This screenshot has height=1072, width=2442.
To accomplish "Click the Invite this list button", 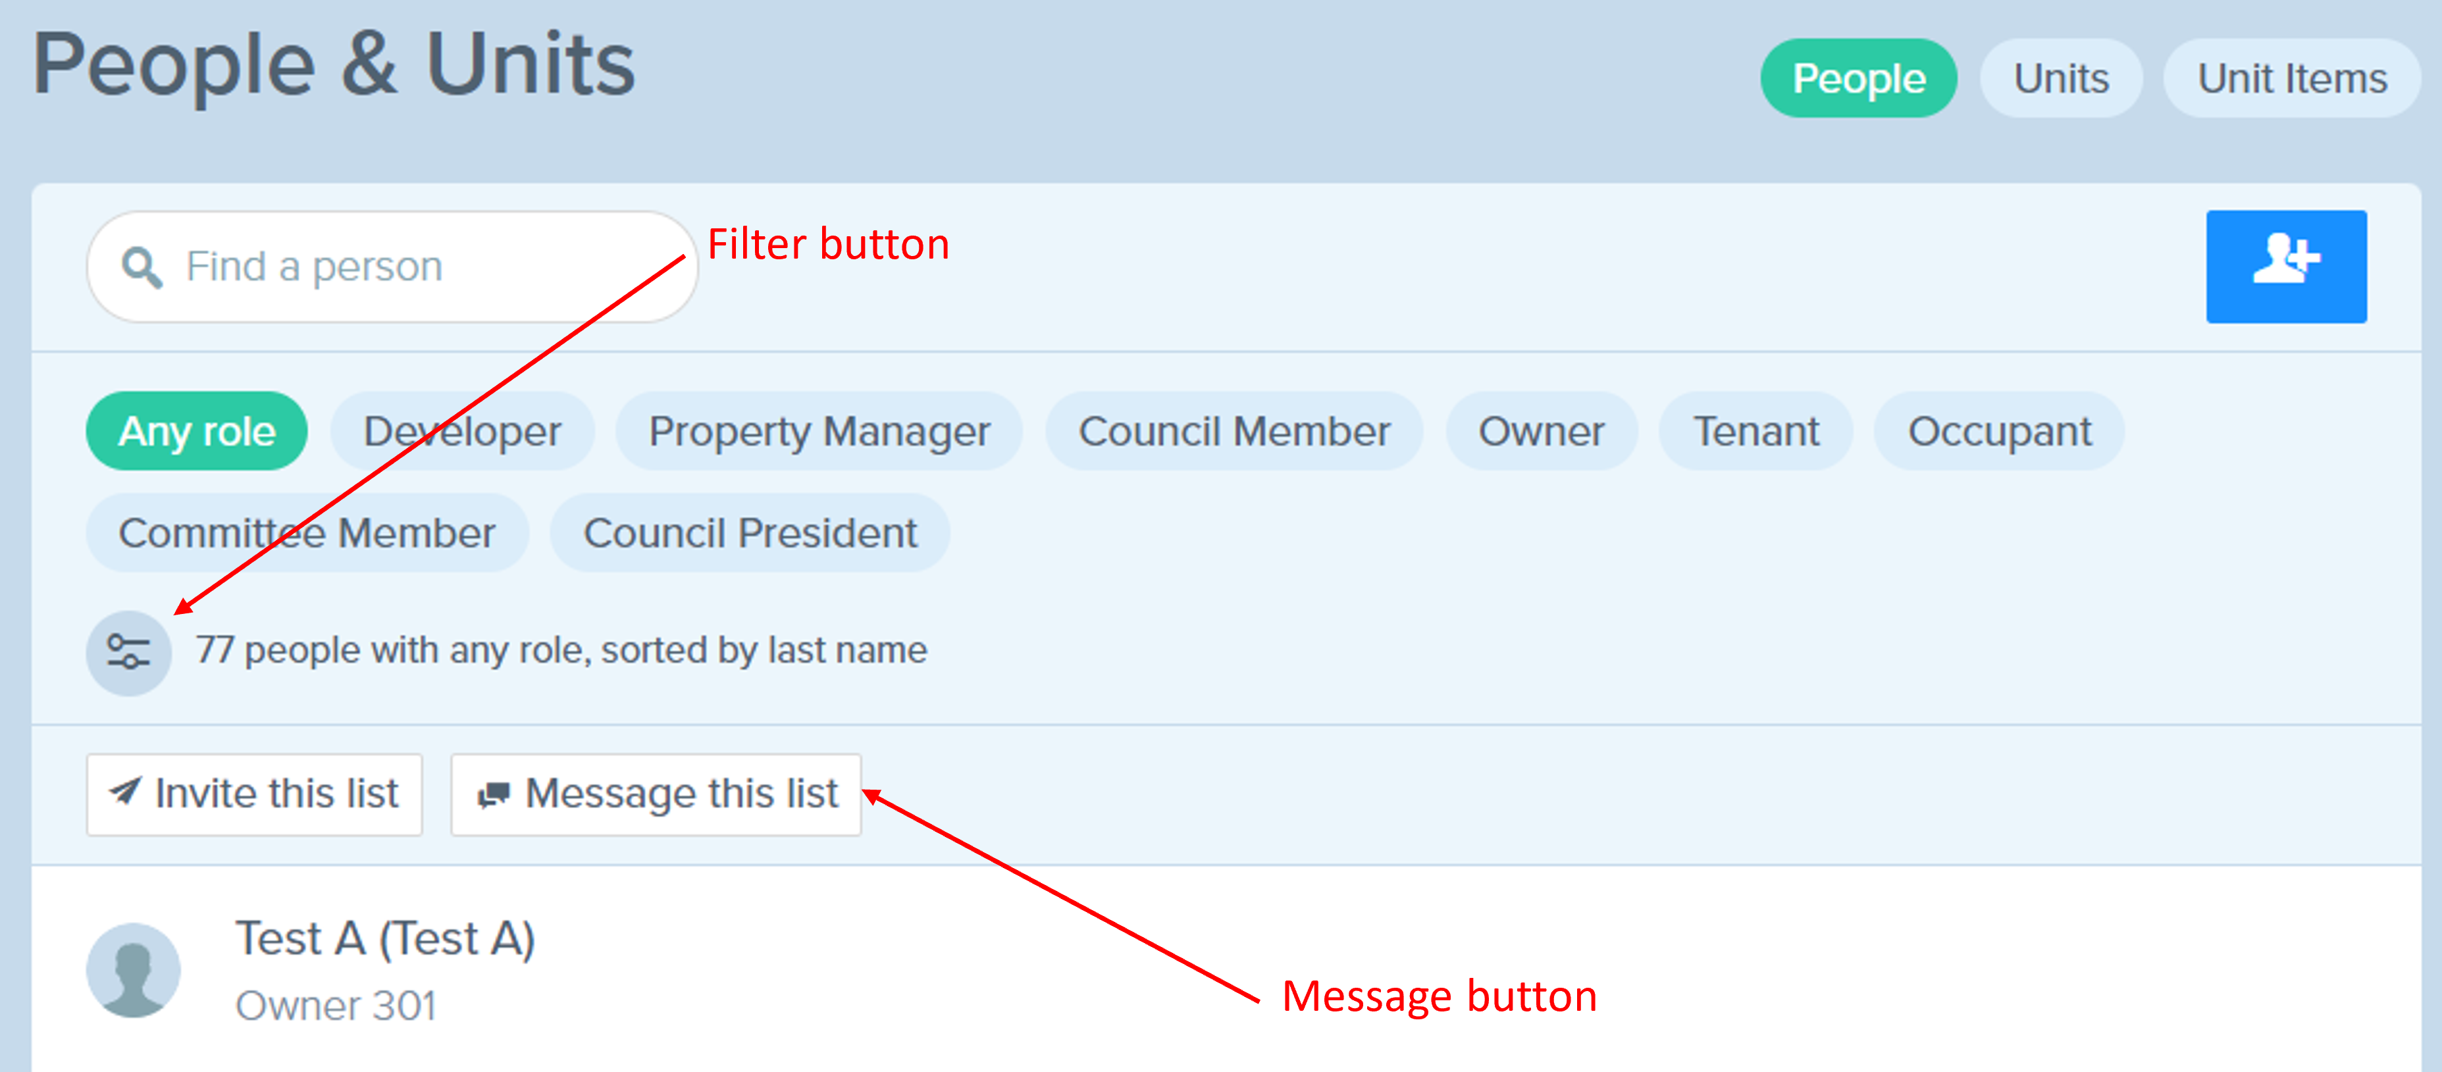I will pos(254,794).
